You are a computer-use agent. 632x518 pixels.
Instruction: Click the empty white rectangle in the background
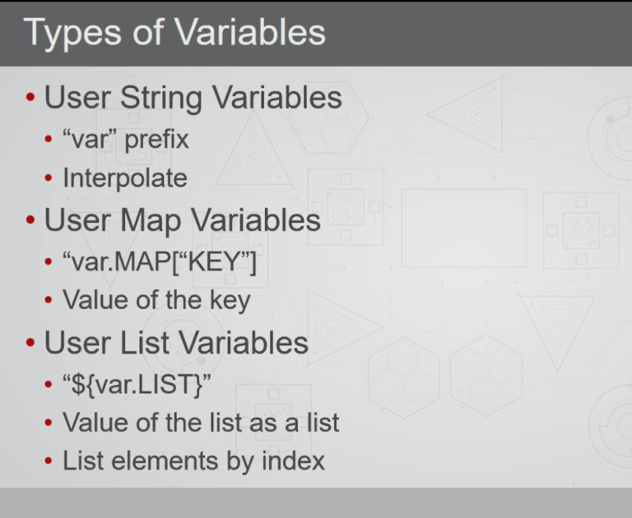click(463, 228)
